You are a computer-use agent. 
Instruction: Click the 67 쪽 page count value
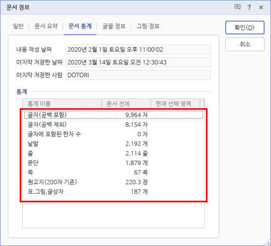(141, 173)
